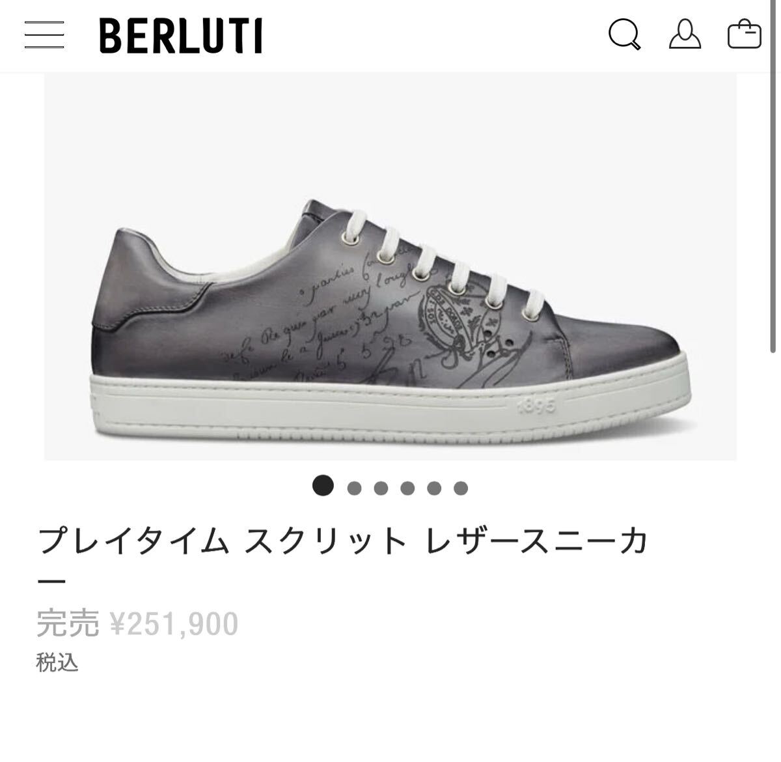This screenshot has height=762, width=781.
Task: Click the 完売 sold-out label
Action: (68, 624)
